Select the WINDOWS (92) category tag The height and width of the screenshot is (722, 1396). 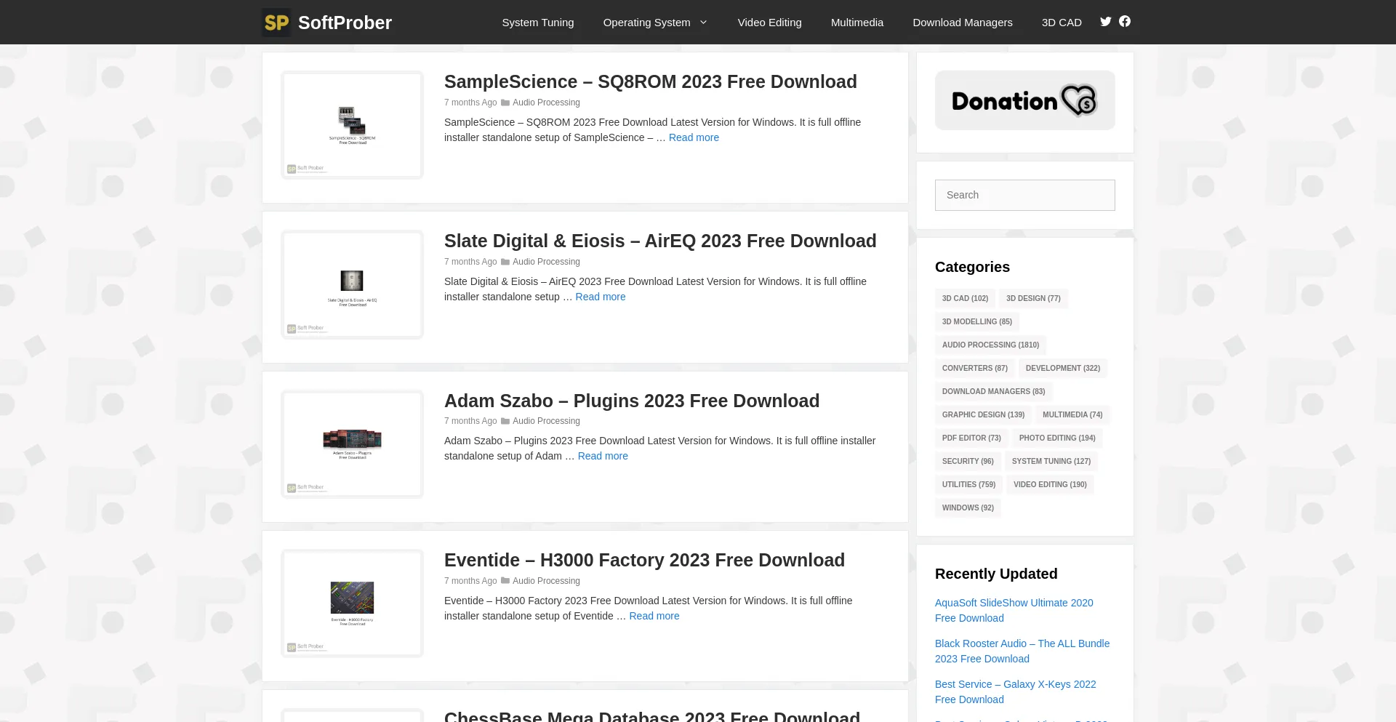click(968, 508)
